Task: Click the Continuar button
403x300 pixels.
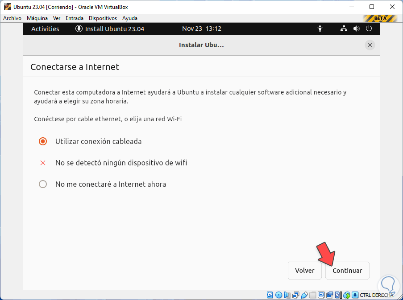Action: pos(347,271)
